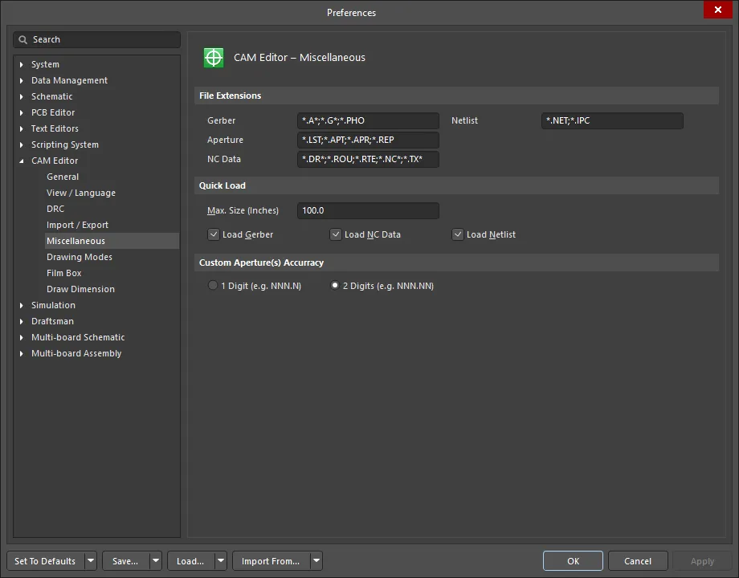The width and height of the screenshot is (739, 578).
Task: Confirm preferences with OK
Action: [x=573, y=560]
